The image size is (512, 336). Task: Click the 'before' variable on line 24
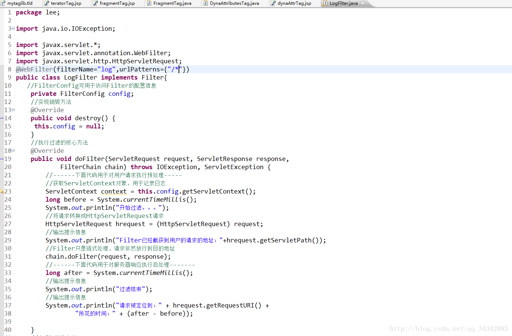[x=75, y=200]
